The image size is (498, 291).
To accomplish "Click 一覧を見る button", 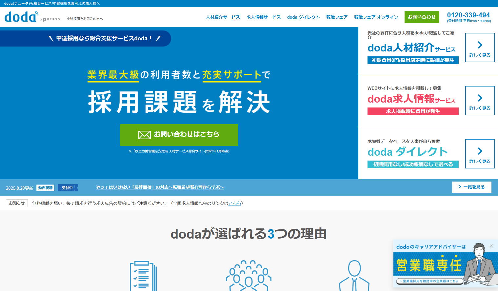I will point(471,187).
